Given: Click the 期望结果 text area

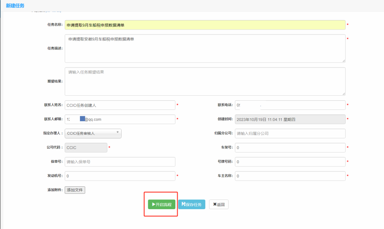Looking at the screenshot, I should coord(205,81).
